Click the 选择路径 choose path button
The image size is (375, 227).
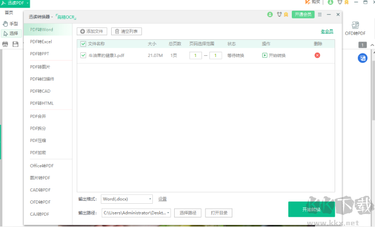(188, 213)
